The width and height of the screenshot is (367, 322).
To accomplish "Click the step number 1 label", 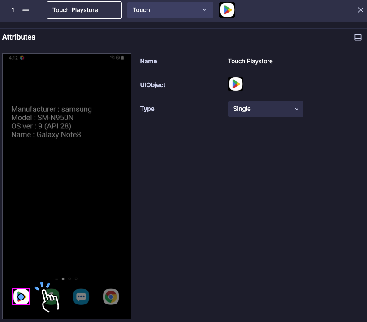I will coord(13,10).
